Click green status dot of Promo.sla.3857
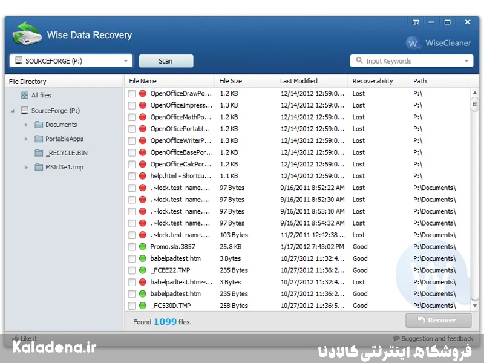484x363 pixels. tap(143, 247)
